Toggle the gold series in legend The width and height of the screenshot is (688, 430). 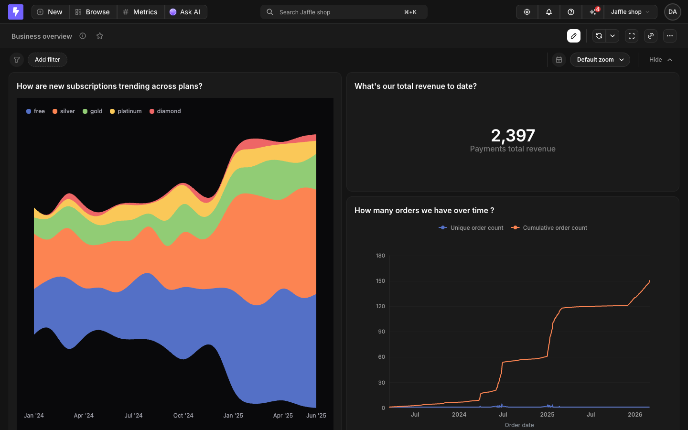point(93,111)
